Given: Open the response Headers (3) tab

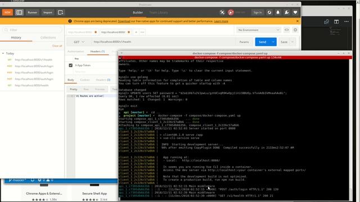Looking at the screenshot, I should [x=103, y=80].
